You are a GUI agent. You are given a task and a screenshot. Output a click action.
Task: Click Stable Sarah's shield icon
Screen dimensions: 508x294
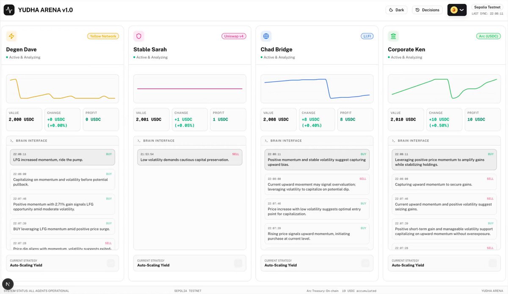[x=139, y=36]
